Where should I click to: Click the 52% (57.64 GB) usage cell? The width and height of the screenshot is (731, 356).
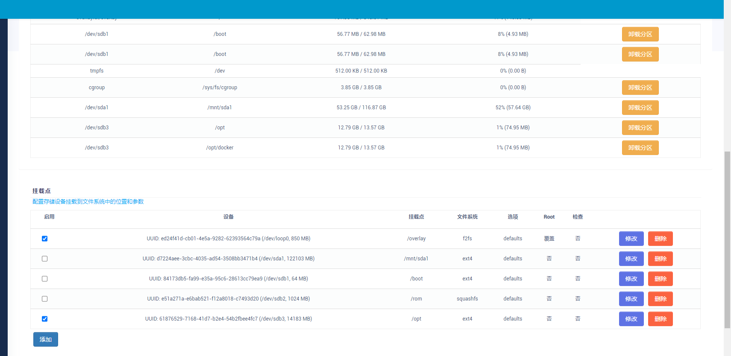pos(513,108)
